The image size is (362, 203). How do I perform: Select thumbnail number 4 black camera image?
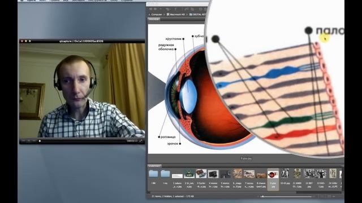pos(213,174)
